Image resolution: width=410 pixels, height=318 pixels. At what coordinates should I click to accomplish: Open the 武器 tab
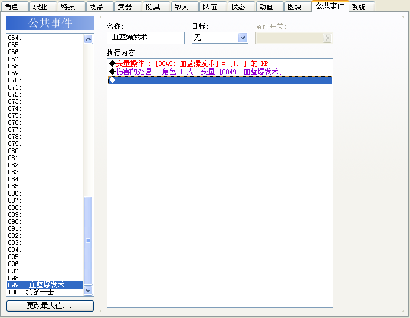click(x=128, y=6)
